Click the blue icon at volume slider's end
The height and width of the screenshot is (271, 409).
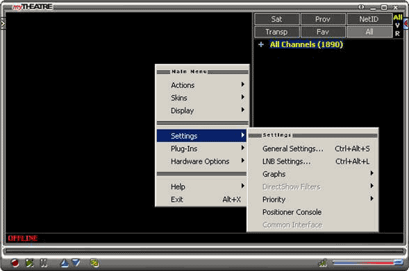coord(399,262)
